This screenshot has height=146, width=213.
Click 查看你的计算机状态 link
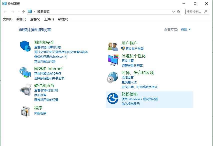(x=48, y=47)
